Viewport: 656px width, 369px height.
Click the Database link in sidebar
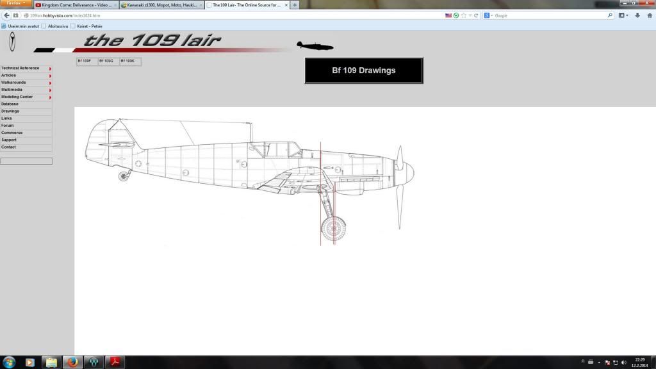(10, 104)
